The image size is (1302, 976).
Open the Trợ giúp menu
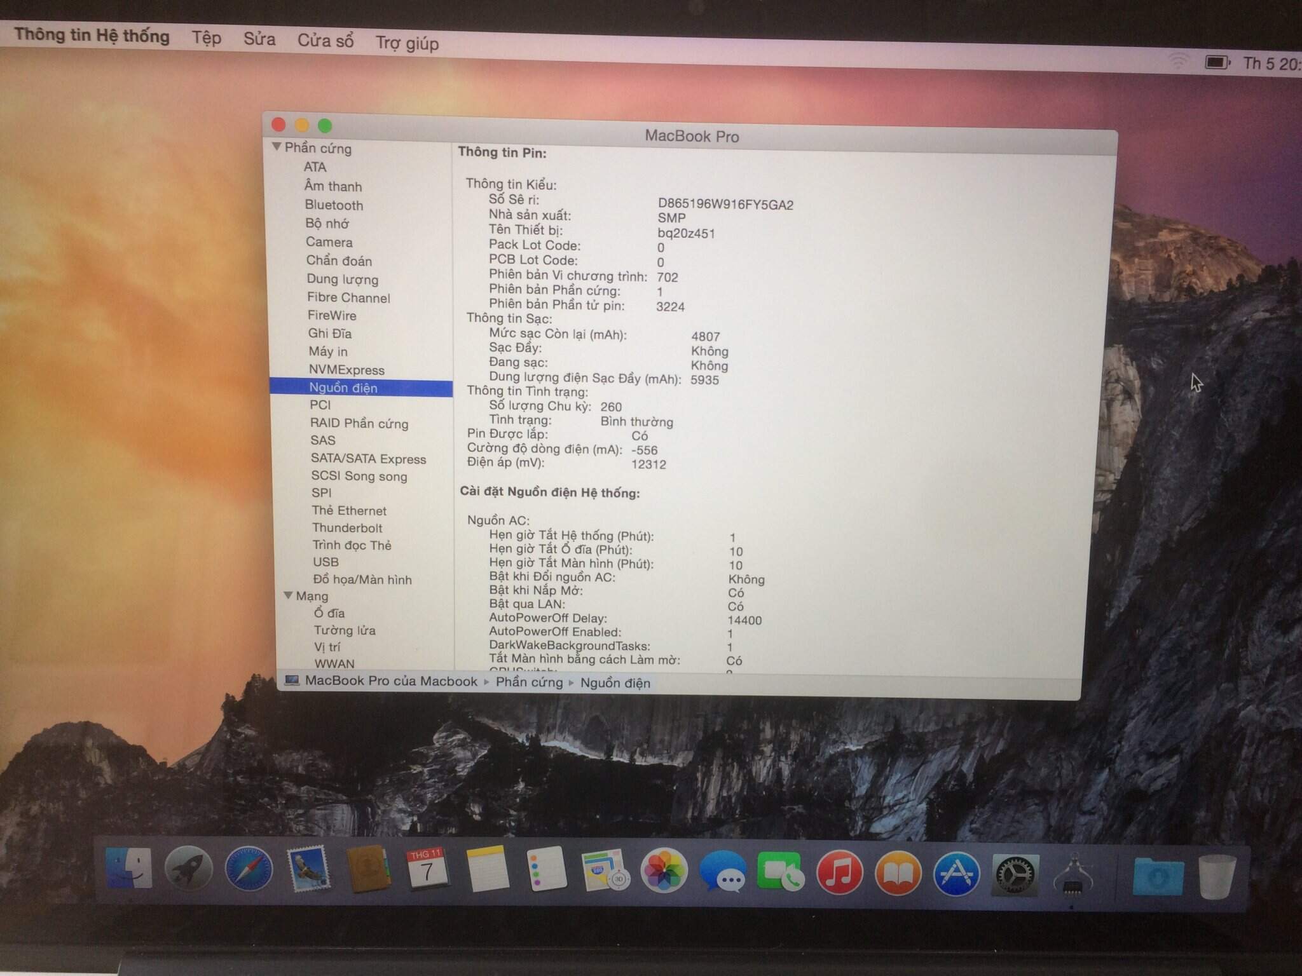click(407, 43)
